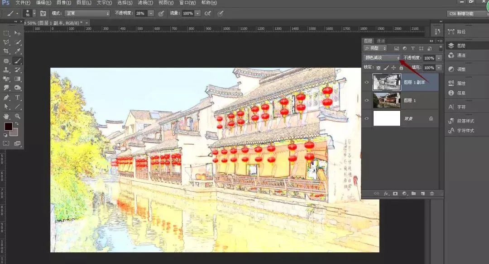Select the Line tool
This screenshot has width=489, height=264.
18,107
